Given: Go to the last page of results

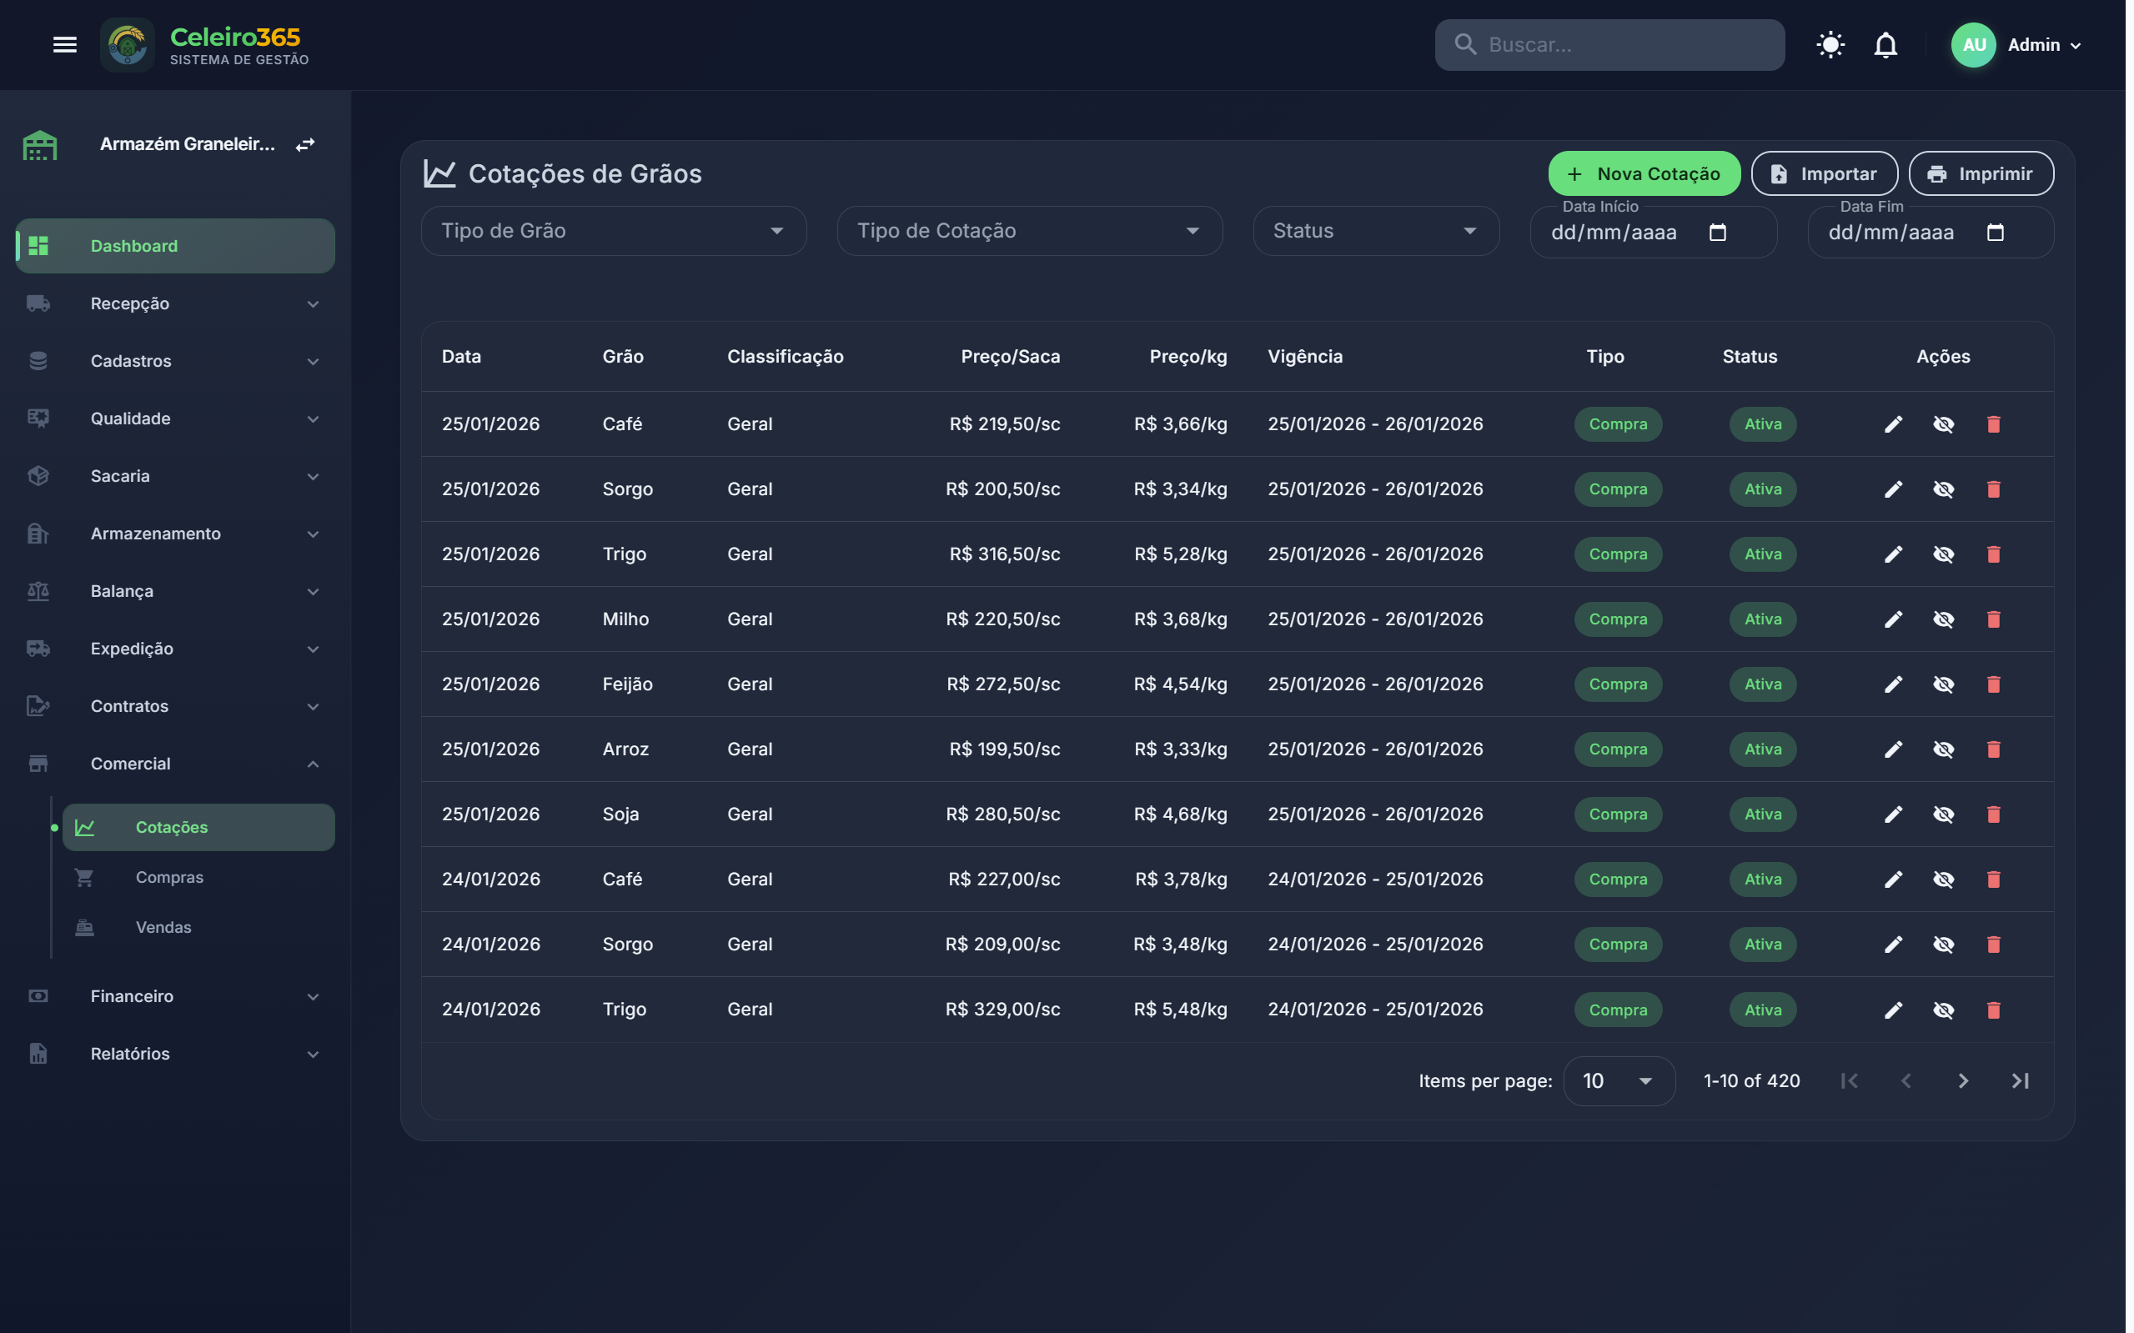Looking at the screenshot, I should (x=2021, y=1081).
